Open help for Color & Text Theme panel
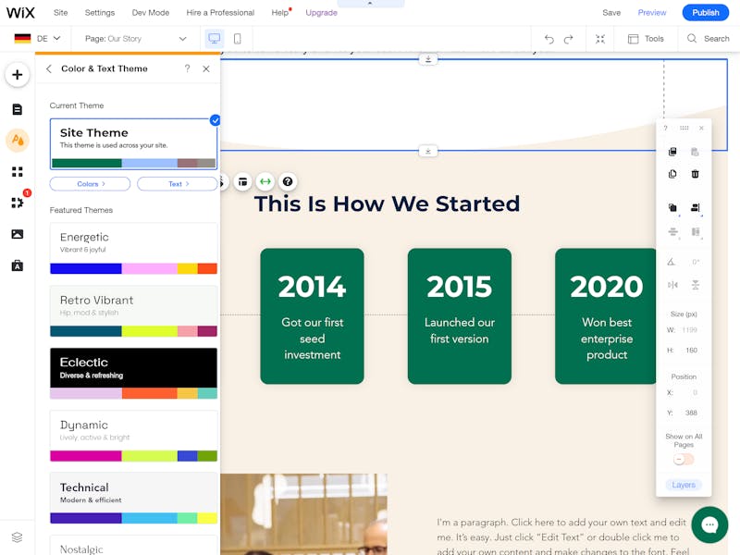The image size is (740, 555). pos(188,68)
